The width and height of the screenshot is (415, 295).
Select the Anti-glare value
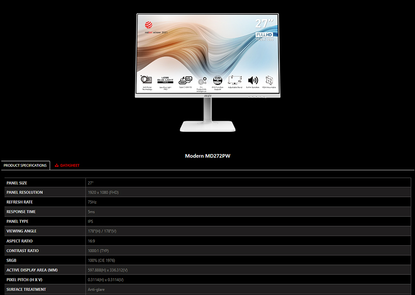tap(96, 290)
